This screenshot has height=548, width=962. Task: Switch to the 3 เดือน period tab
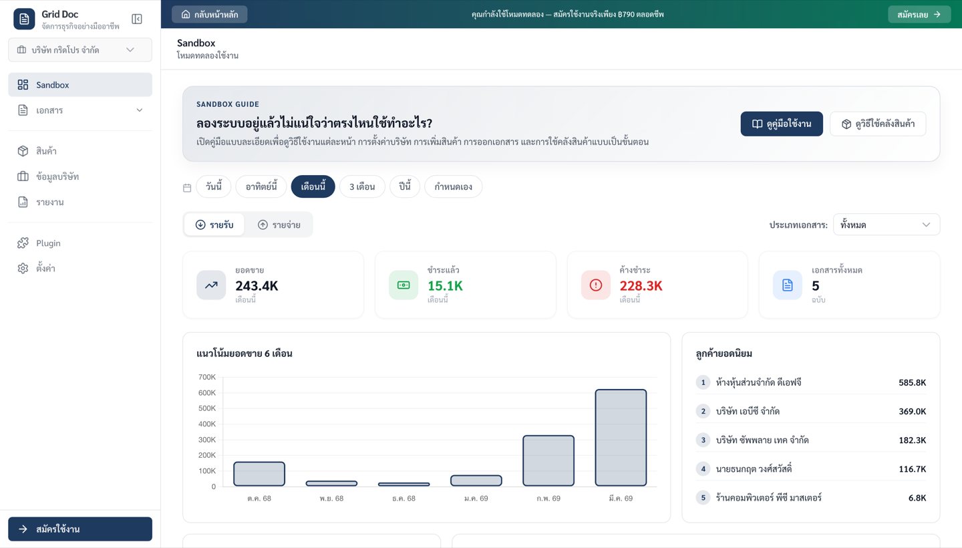point(362,186)
